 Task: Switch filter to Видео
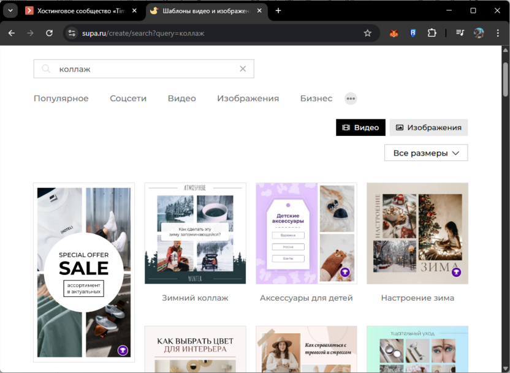360,127
